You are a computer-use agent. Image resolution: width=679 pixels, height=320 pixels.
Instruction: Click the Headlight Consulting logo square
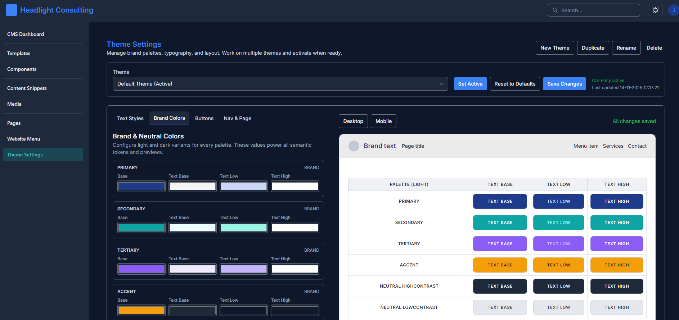(12, 10)
